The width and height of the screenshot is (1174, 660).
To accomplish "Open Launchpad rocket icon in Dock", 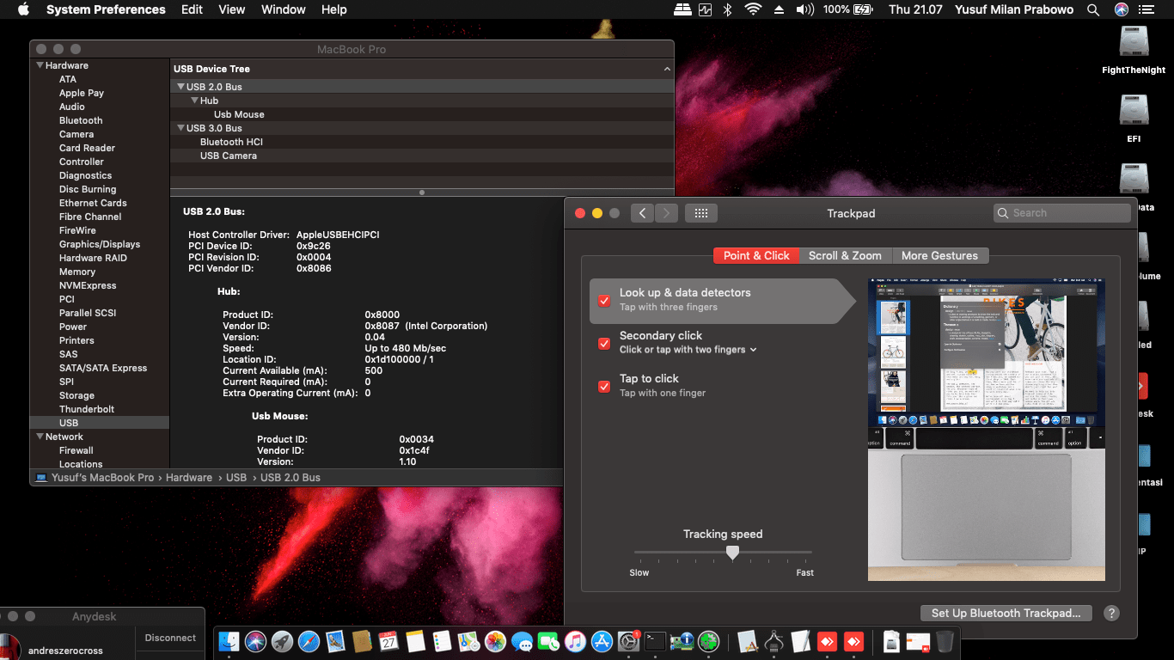I will tap(282, 641).
